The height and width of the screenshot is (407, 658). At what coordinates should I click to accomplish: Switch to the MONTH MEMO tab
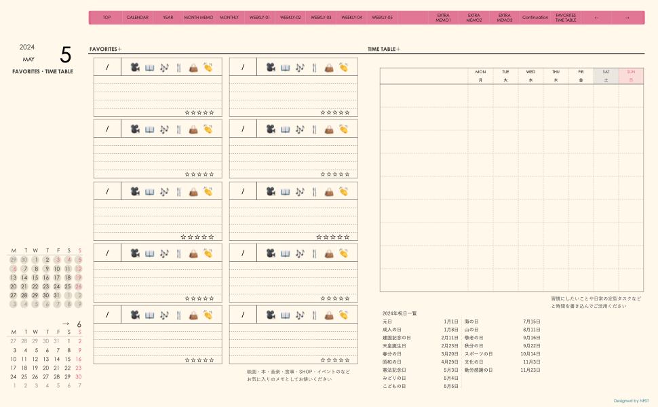198,18
